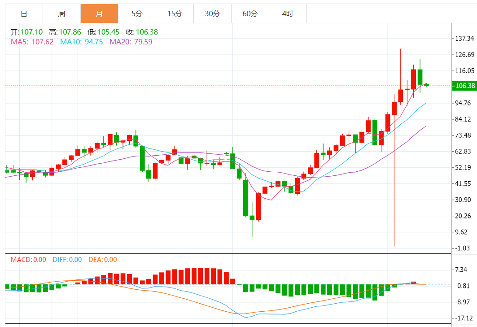
Task: Click the DEA 0.00 indicator label
Action: pos(102,259)
